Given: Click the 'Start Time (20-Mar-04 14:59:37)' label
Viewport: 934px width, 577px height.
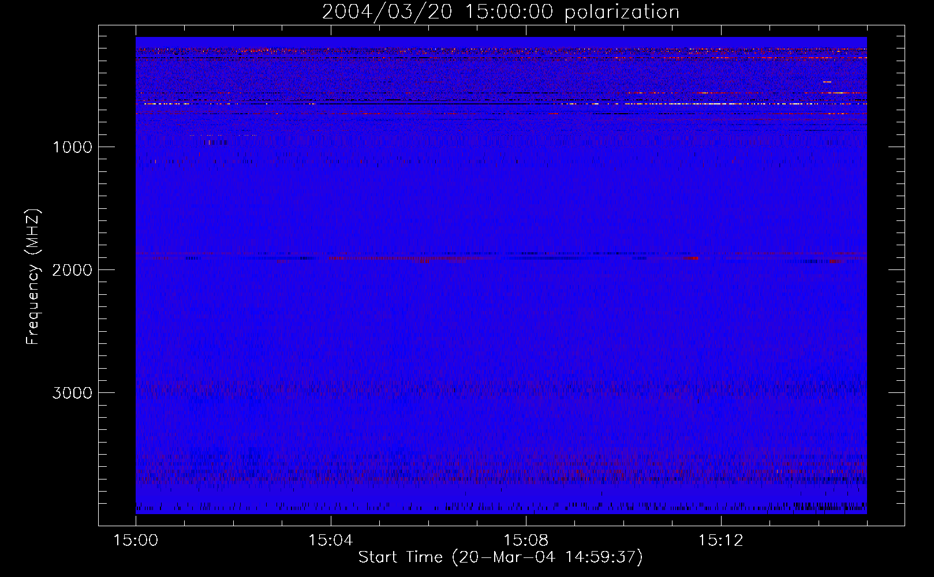Looking at the screenshot, I should (500, 557).
